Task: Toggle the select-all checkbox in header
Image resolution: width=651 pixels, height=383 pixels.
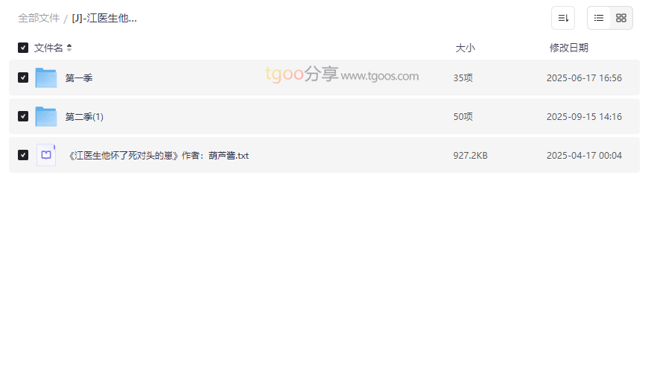Action: 23,48
